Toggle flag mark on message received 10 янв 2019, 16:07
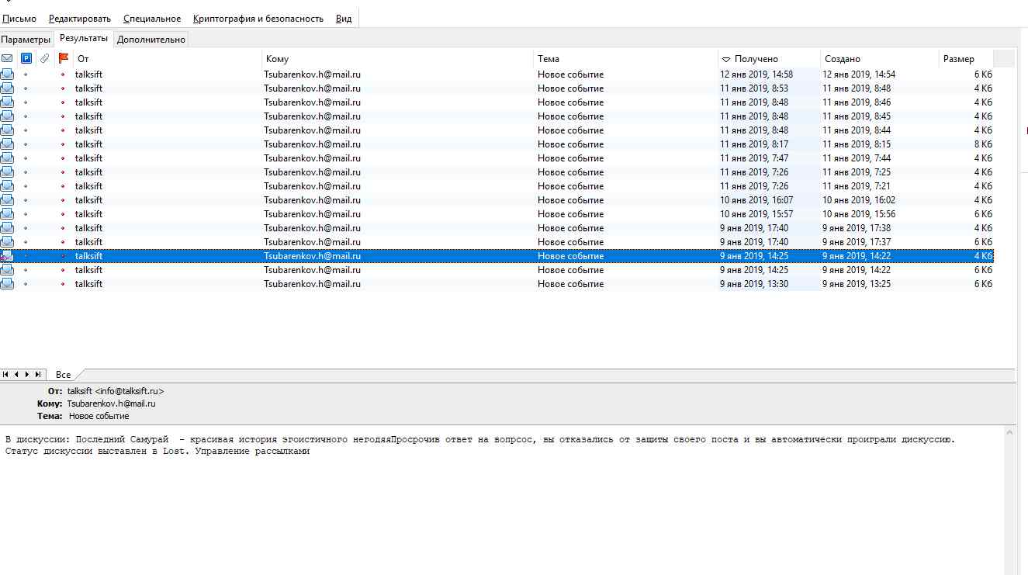Viewport: 1028px width, 575px height. [63, 200]
